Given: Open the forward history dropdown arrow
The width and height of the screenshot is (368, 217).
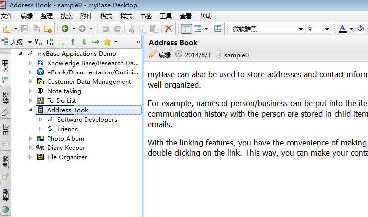Looking at the screenshot, I should pyautogui.click(x=91, y=29).
